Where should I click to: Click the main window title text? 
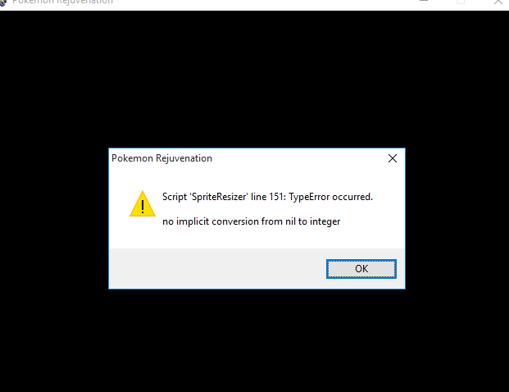(x=62, y=2)
